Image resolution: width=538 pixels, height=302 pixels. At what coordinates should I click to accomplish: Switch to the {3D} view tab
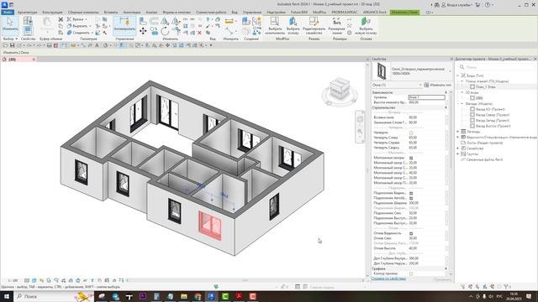coord(13,60)
